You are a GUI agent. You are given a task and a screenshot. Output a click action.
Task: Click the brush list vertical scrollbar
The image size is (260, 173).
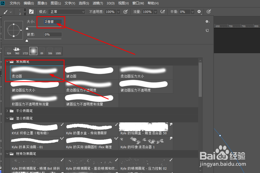[x=200, y=80]
